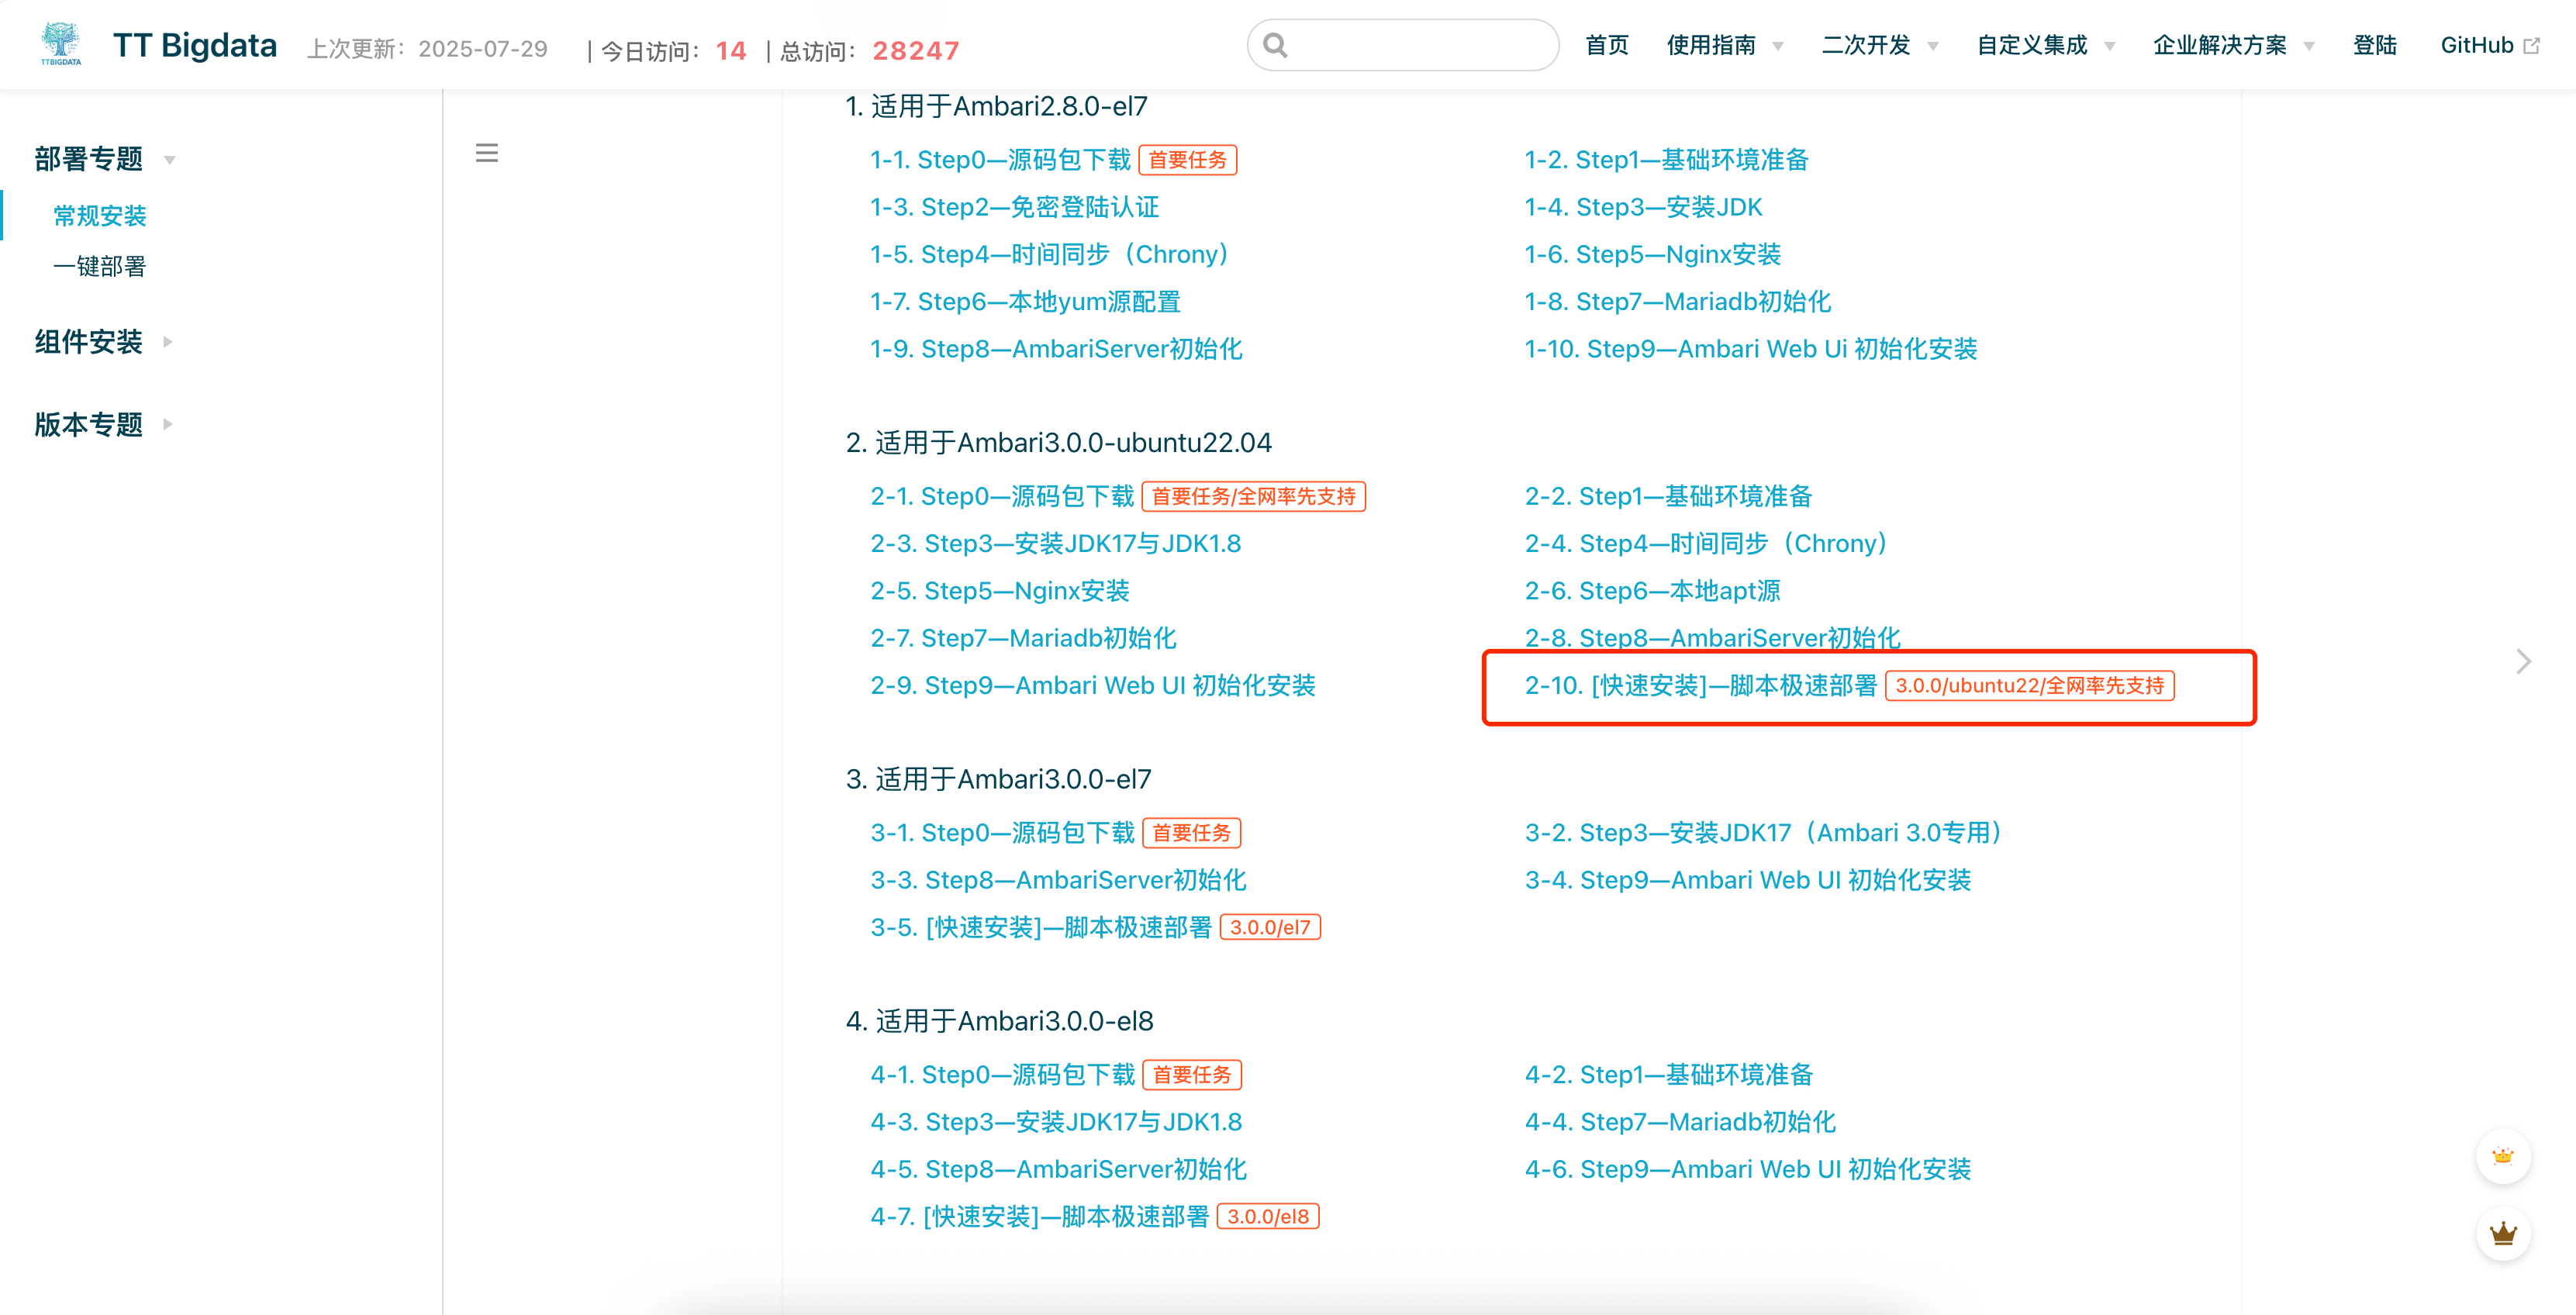
Task: Expand the 组件安装 sidebar section
Action: click(x=103, y=342)
